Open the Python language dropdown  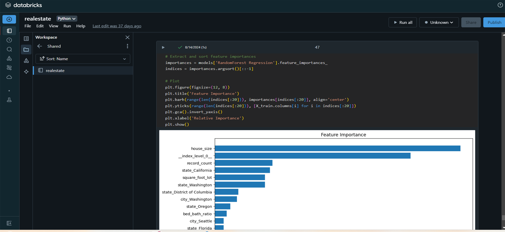tap(67, 19)
